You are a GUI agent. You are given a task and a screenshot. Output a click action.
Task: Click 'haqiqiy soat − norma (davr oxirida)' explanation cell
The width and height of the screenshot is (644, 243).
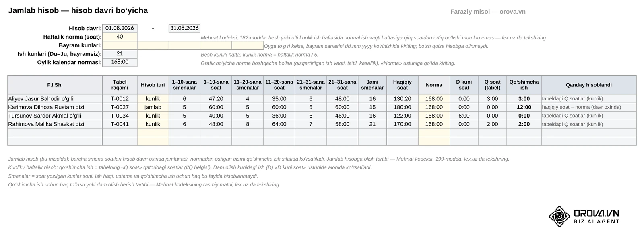[589, 107]
